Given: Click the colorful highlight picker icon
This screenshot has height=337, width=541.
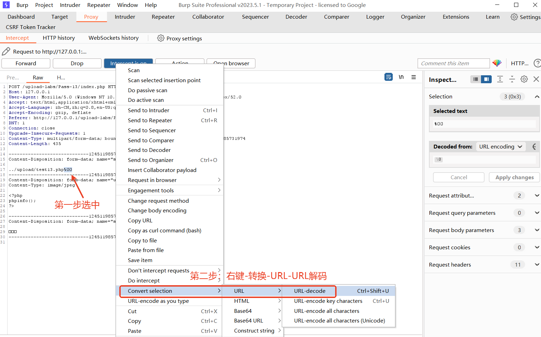Looking at the screenshot, I should pos(497,63).
